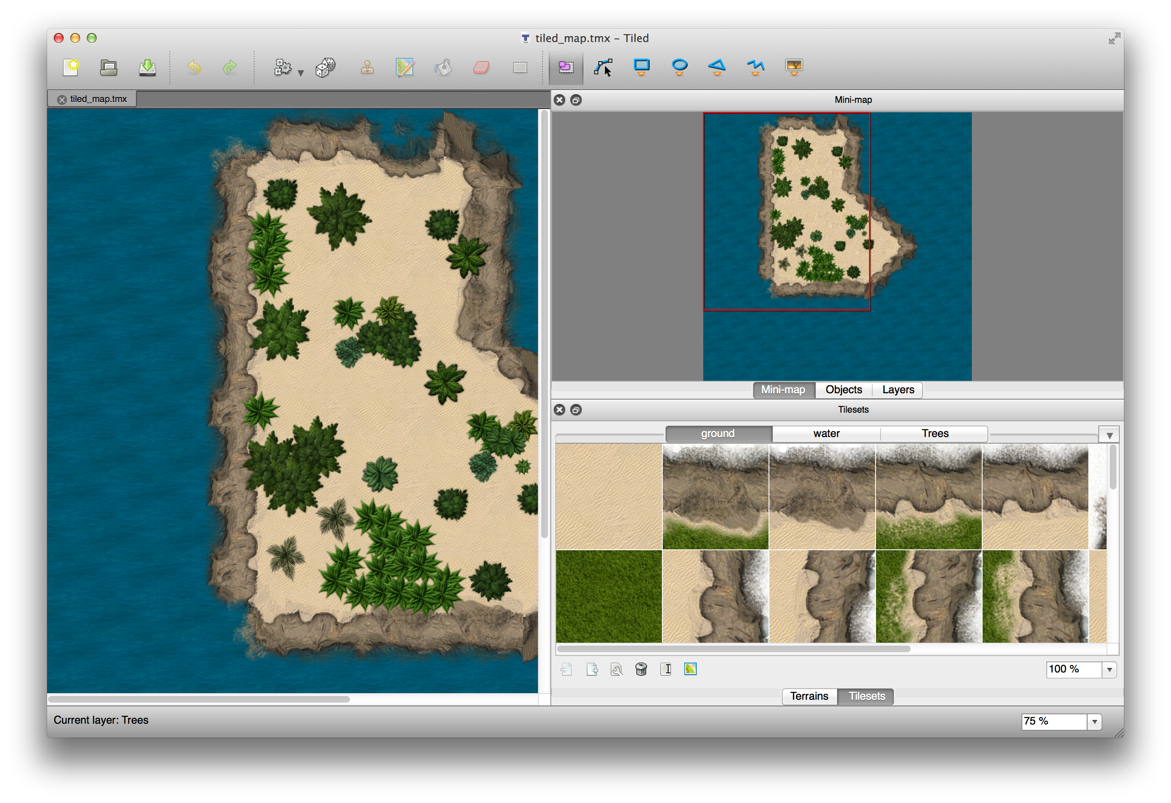This screenshot has width=1171, height=803.
Task: Open the map zoom 75 % dropdown
Action: point(1095,721)
